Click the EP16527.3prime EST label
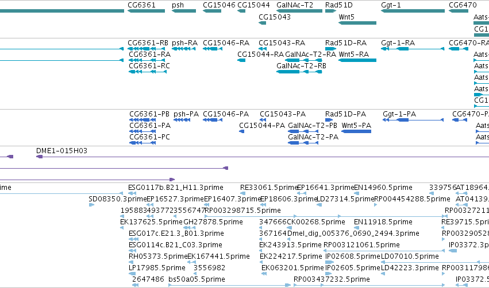 click(175, 199)
